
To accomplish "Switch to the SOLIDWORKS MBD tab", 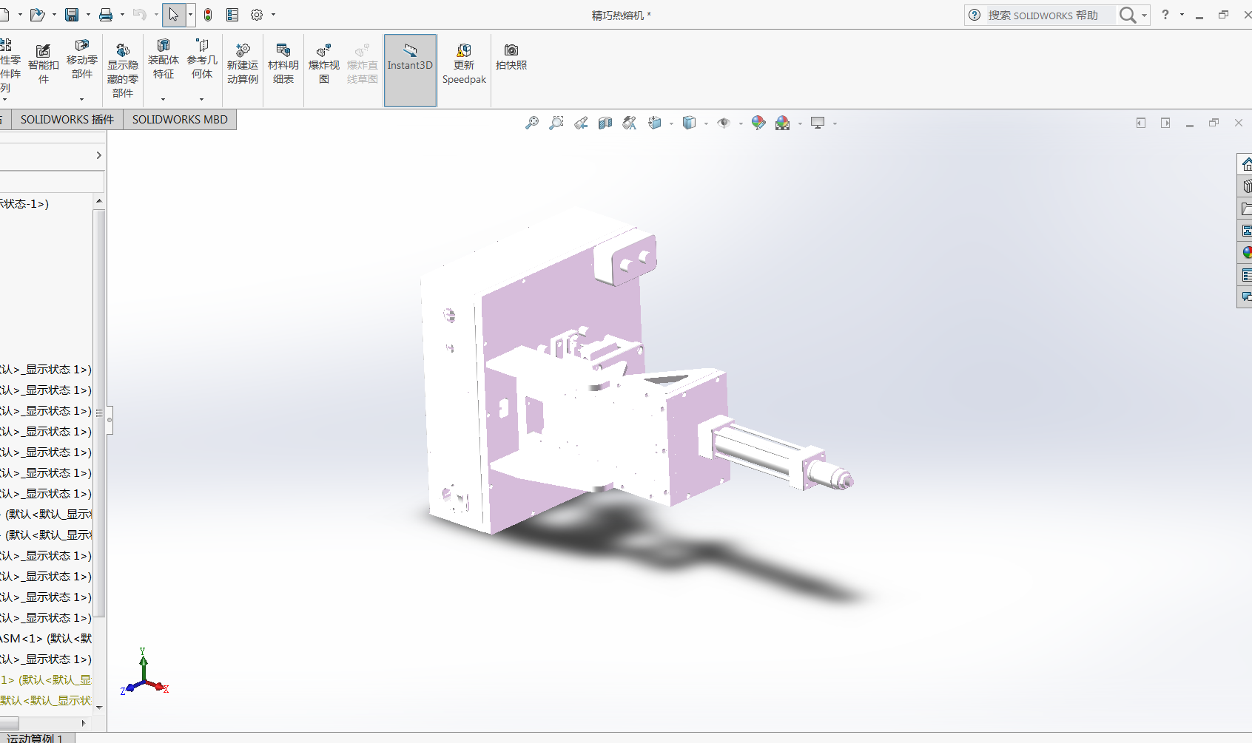I will (x=180, y=120).
